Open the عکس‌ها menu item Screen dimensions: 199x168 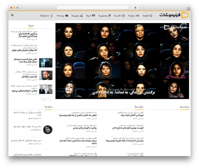(x=117, y=15)
